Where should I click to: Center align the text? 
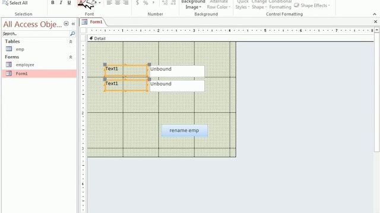118,2
